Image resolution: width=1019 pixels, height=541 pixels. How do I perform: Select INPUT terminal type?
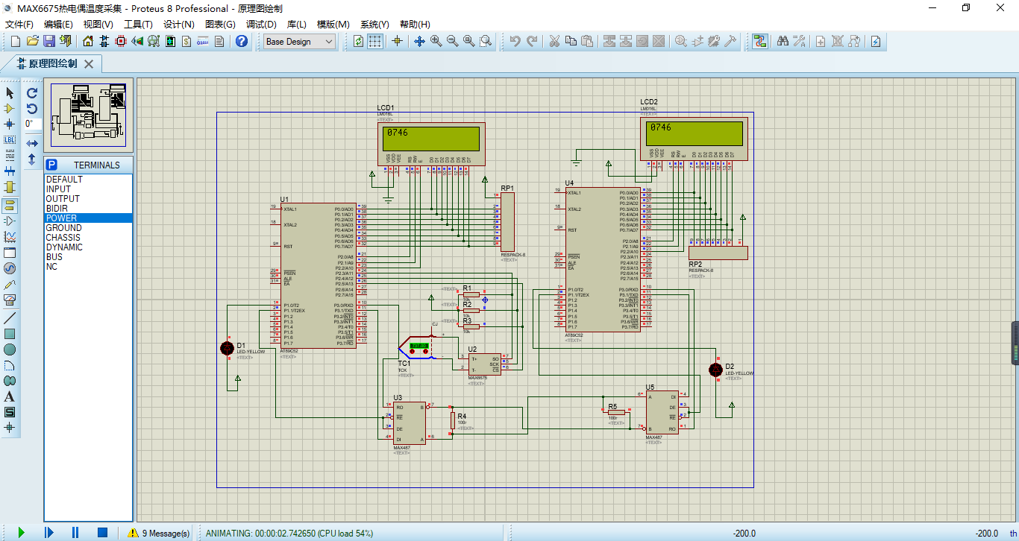pos(88,189)
